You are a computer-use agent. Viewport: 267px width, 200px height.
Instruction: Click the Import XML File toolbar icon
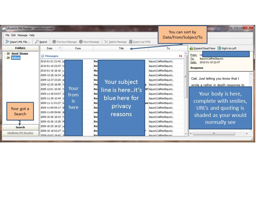click(7, 42)
